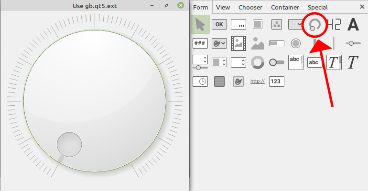Screen dimensions: 368x191
Task: Open the View toolbox tab
Action: click(x=223, y=7)
